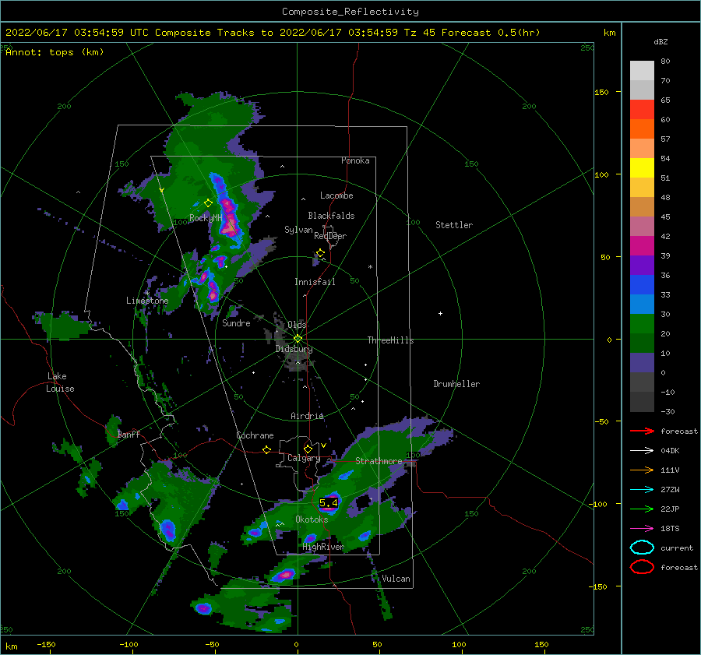
Task: Click the Sundre town label
Action: (236, 322)
